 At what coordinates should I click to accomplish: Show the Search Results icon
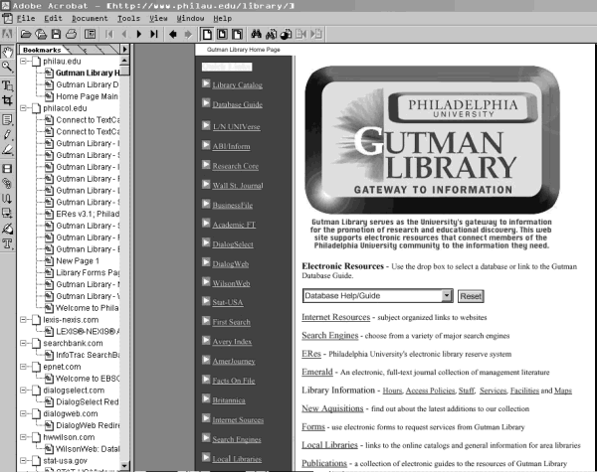pos(286,34)
